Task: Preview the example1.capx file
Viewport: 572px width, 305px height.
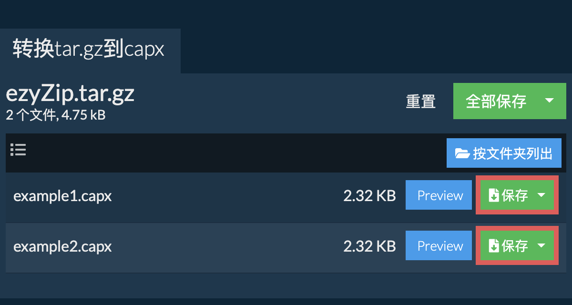Action: tap(439, 195)
